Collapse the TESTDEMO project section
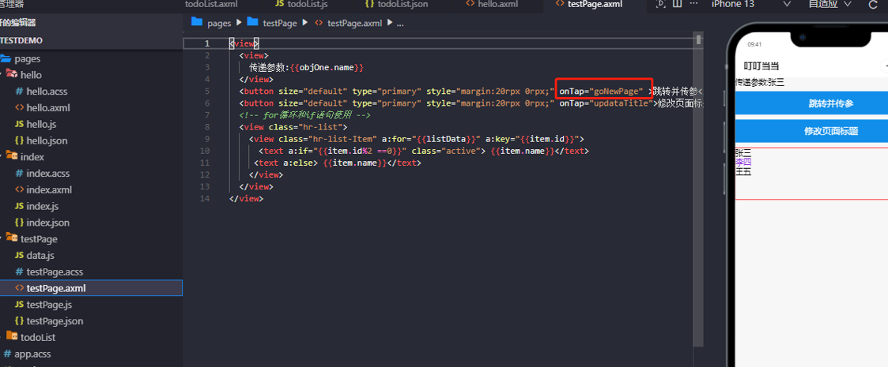 [91, 41]
